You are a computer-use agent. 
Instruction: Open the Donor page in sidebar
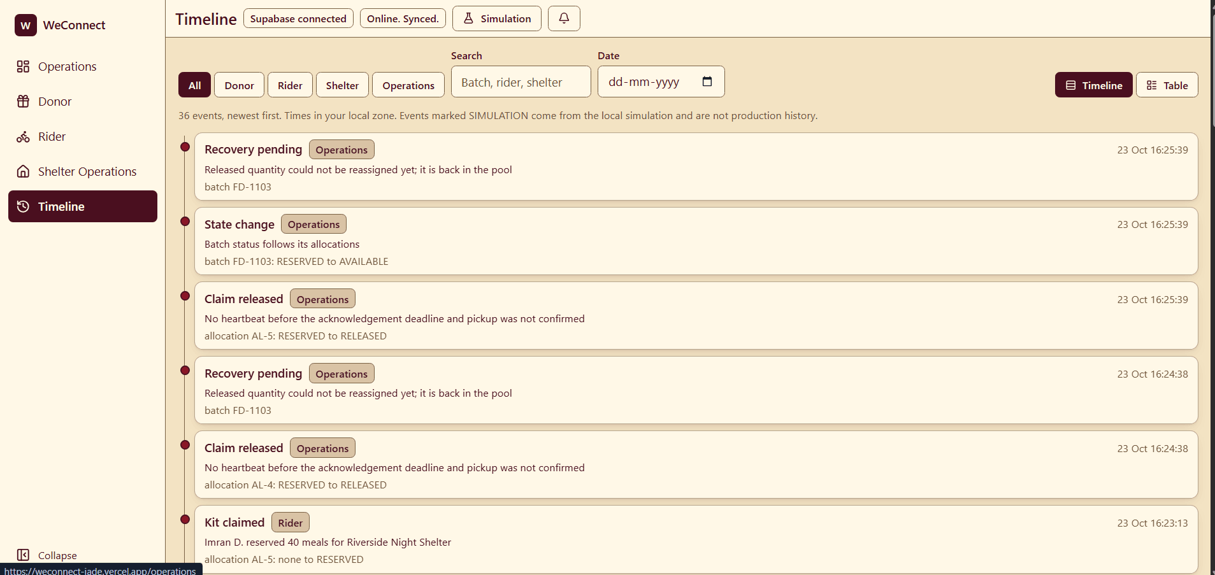coord(83,101)
